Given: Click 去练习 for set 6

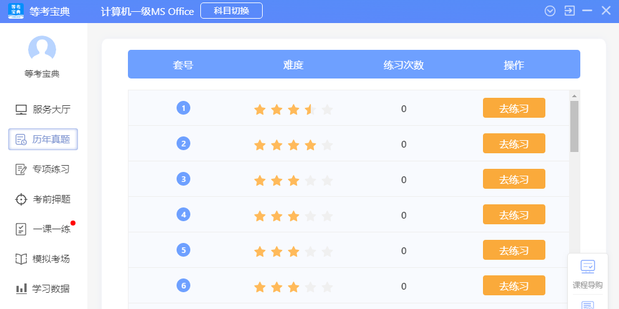Looking at the screenshot, I should [514, 285].
